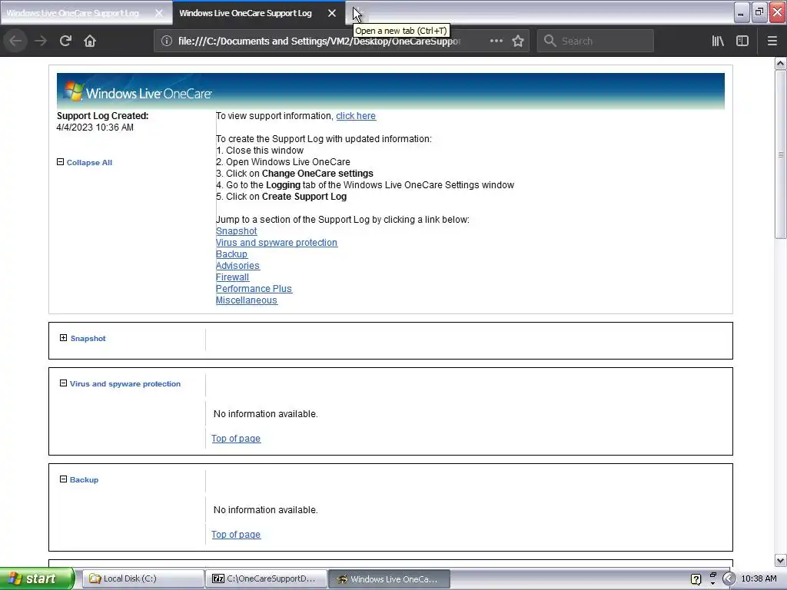The height and width of the screenshot is (590, 787).
Task: Click the date text 4/4/2023 10:36 AM
Action: pos(95,128)
